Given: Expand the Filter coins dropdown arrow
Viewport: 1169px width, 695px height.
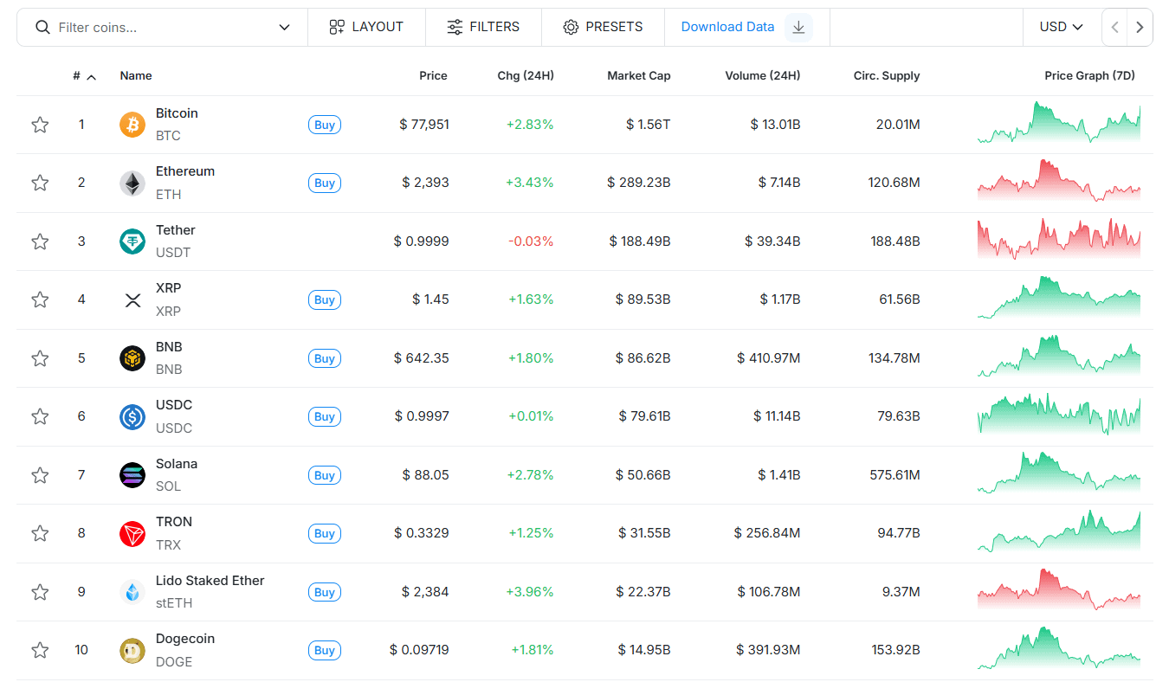Looking at the screenshot, I should click(284, 28).
